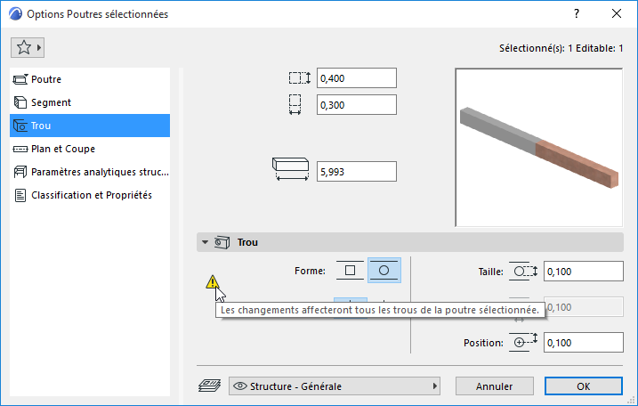Open the Structure - Générale layer dropdown
638x406 pixels.
click(335, 386)
